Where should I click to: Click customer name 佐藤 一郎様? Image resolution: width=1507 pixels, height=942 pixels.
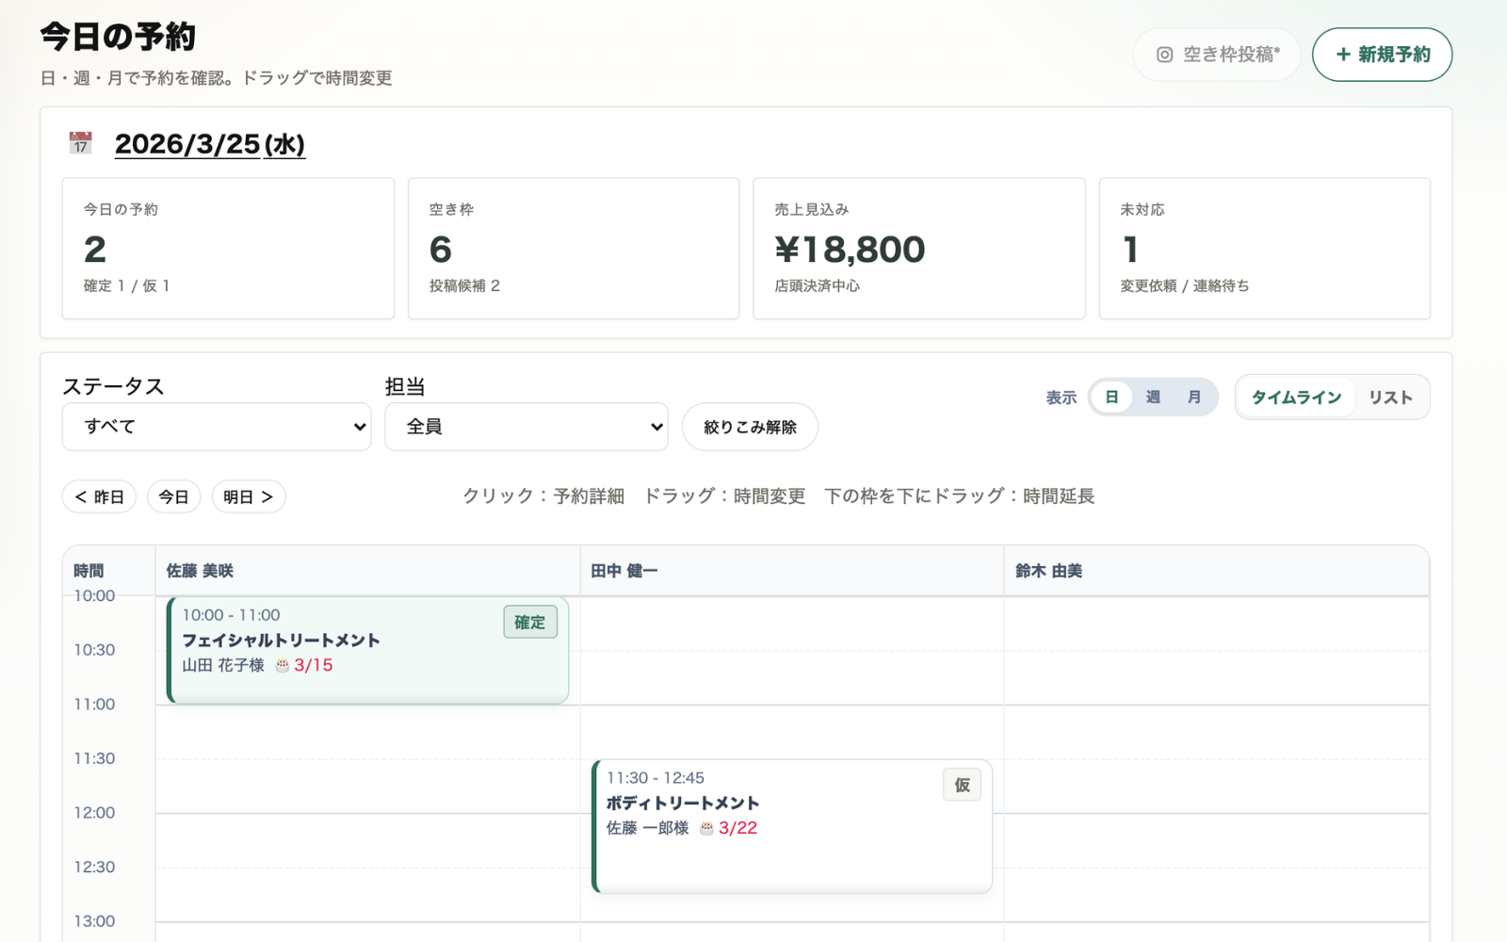click(648, 828)
